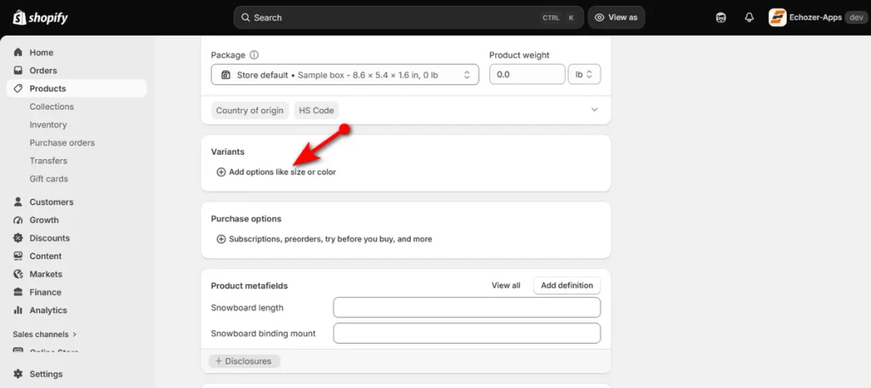Click Add options like size or color
871x388 pixels.
click(x=276, y=173)
